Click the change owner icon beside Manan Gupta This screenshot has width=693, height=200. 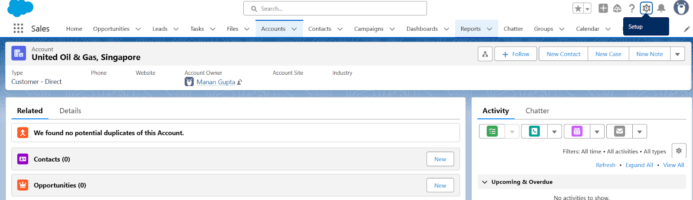click(240, 82)
